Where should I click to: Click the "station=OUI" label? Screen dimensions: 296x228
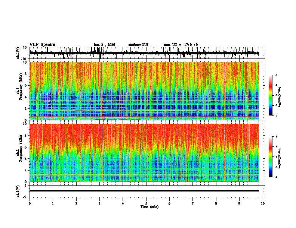[138, 45]
